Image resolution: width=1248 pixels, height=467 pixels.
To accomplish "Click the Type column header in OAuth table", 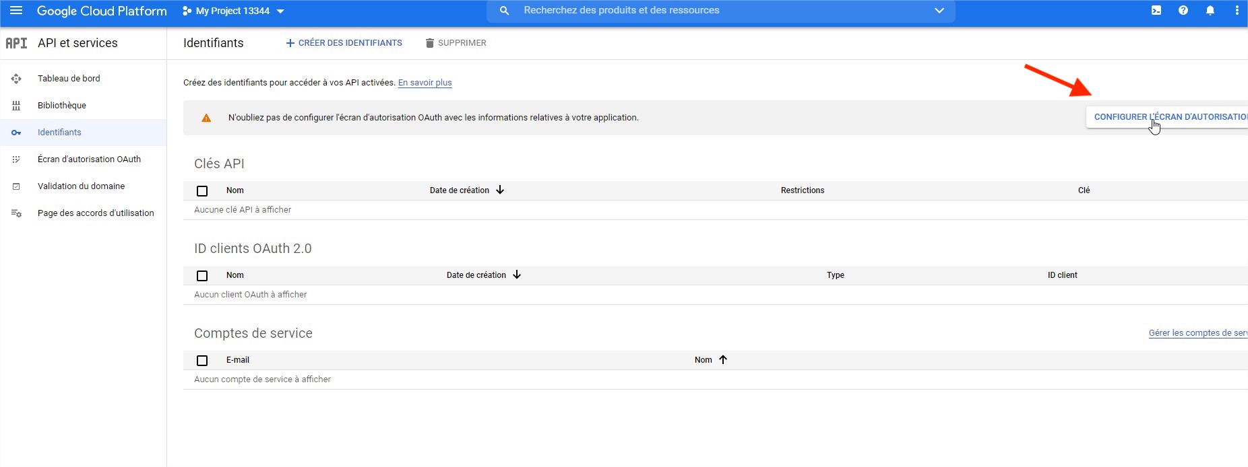I will (x=836, y=275).
